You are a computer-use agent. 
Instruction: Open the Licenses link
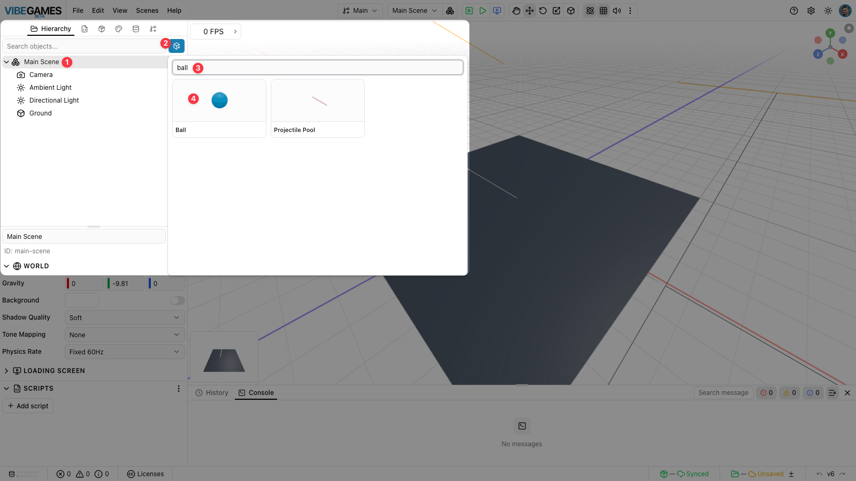pyautogui.click(x=146, y=474)
